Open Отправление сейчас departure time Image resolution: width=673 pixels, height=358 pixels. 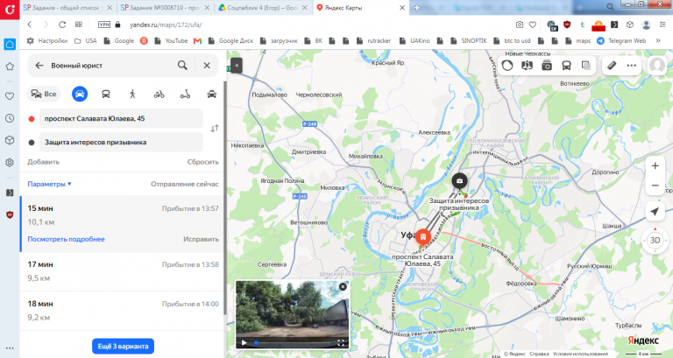185,184
